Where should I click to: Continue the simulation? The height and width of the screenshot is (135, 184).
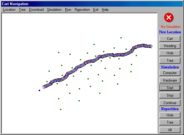pos(170,103)
